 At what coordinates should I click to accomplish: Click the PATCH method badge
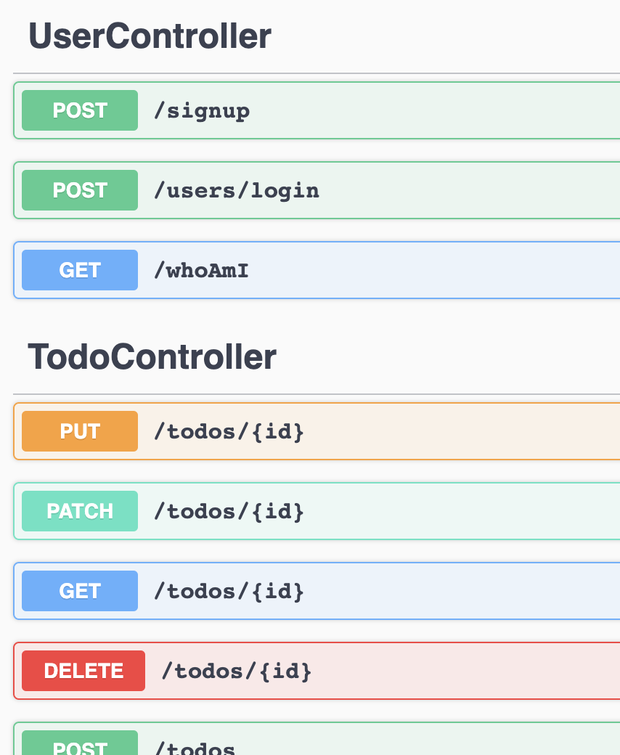[80, 511]
